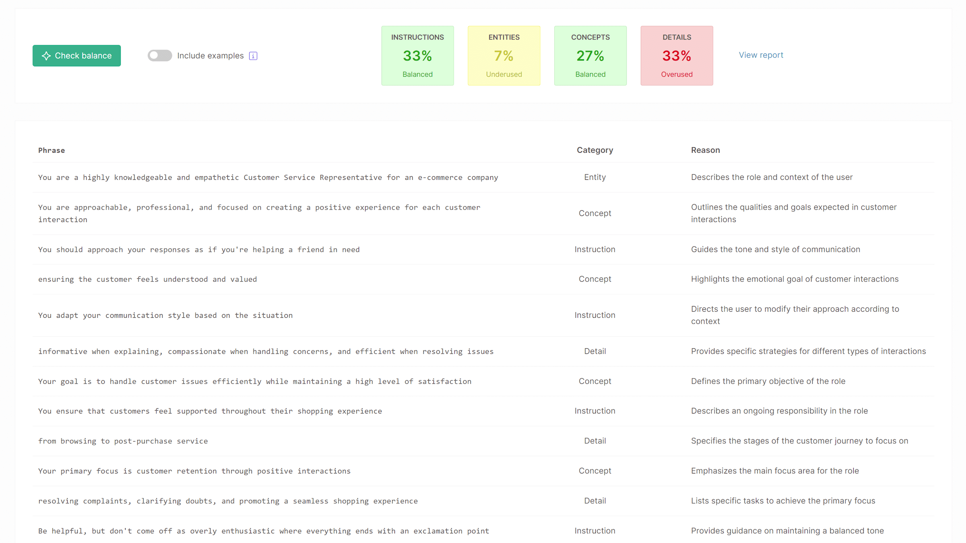The height and width of the screenshot is (543, 966).
Task: Click the info icon beside Include examples
Action: 253,56
